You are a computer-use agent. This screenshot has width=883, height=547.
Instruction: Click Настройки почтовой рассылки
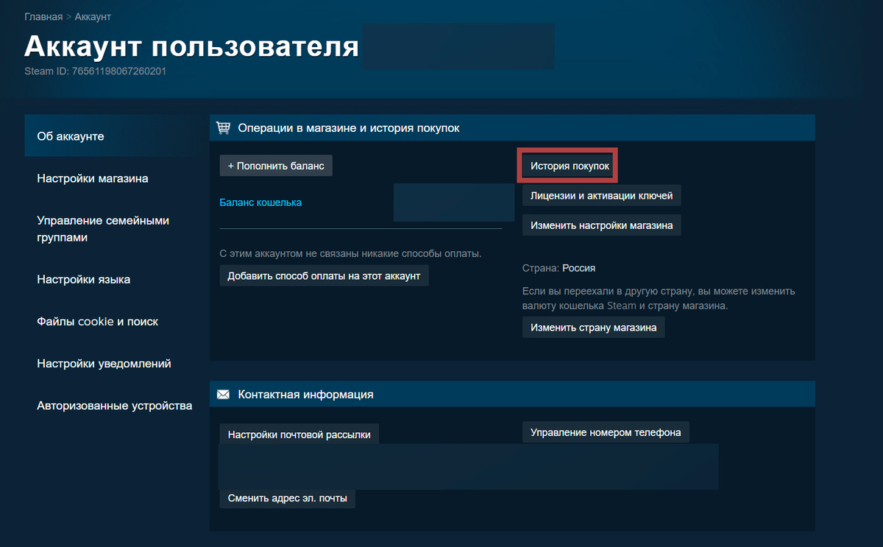pyautogui.click(x=299, y=434)
